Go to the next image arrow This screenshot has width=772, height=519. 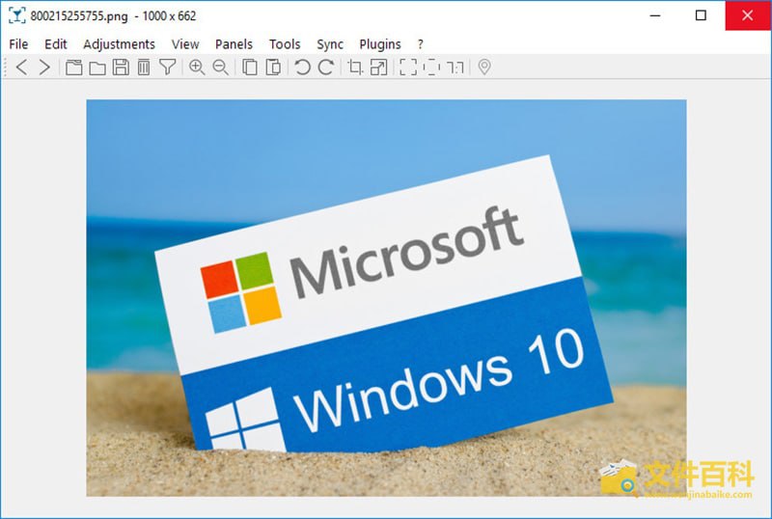(44, 67)
